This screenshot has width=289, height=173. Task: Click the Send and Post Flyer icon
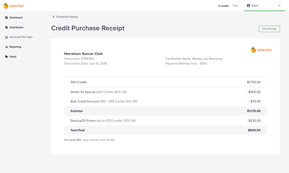(x=7, y=37)
